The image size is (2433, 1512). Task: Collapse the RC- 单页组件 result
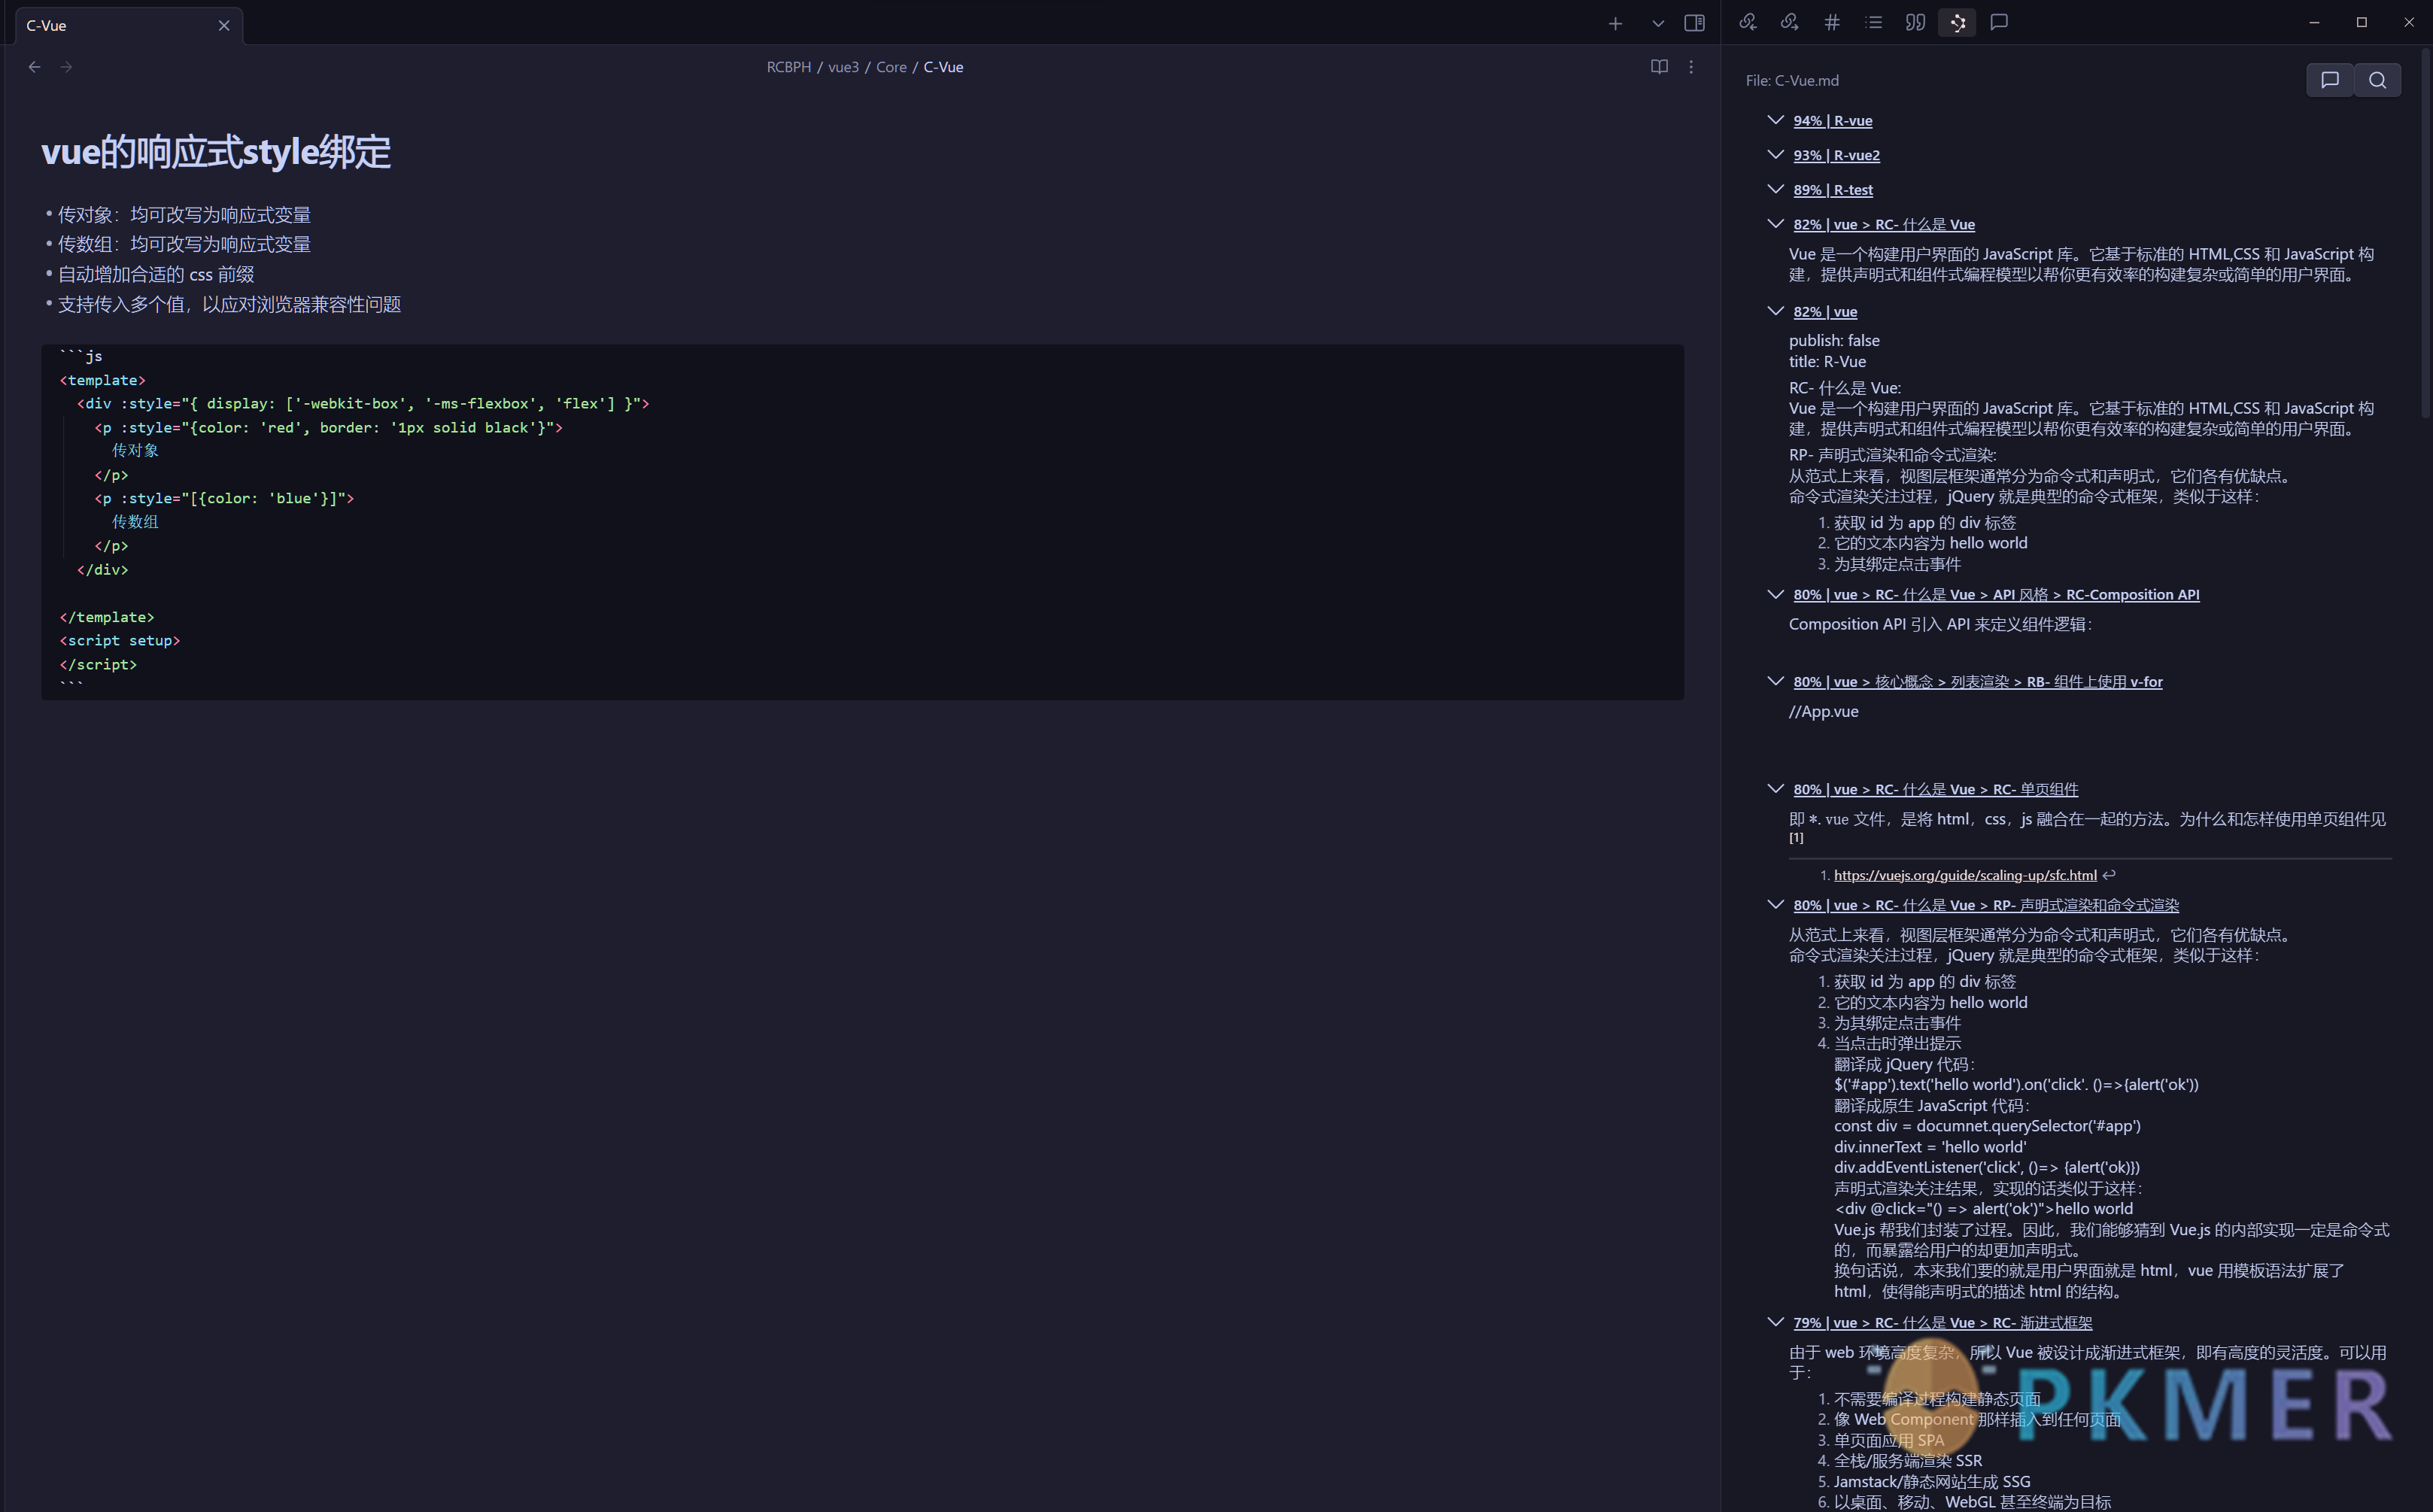tap(1775, 789)
